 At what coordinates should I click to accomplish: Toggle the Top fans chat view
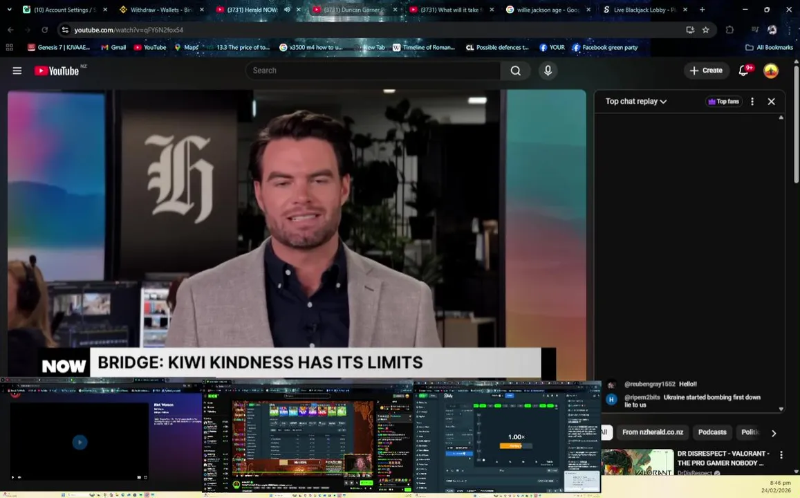[x=723, y=102]
